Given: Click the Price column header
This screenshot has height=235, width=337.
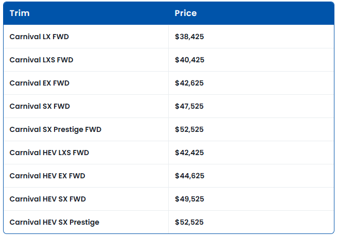Looking at the screenshot, I should coord(186,13).
